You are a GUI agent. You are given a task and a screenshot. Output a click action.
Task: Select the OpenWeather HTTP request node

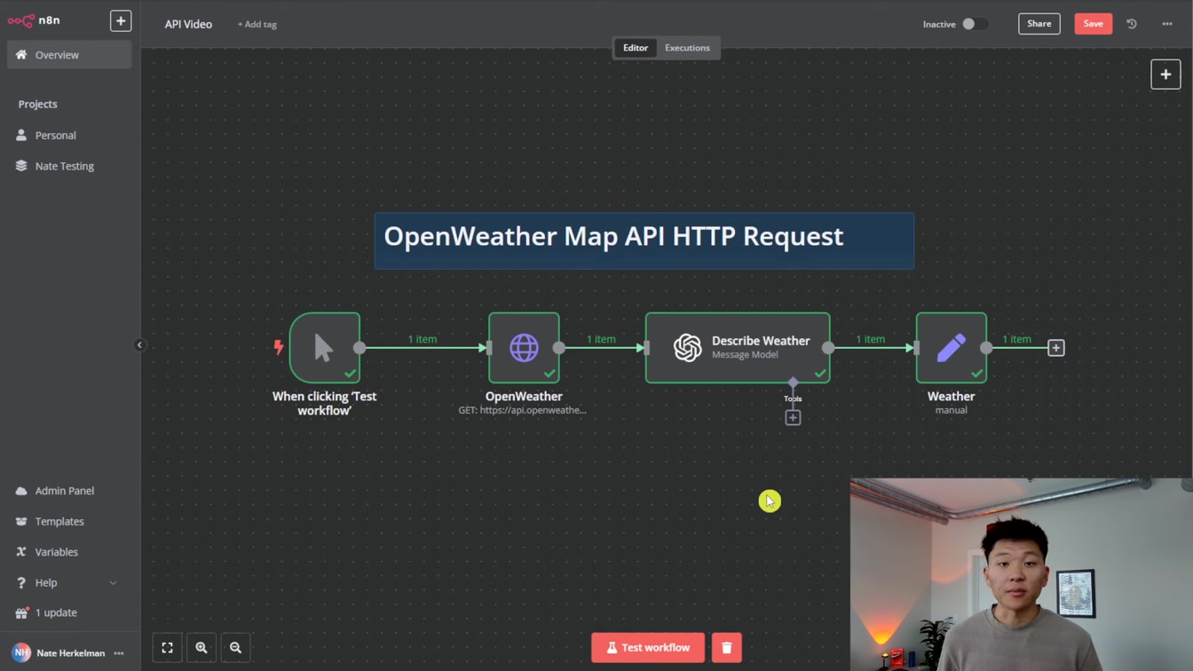524,347
